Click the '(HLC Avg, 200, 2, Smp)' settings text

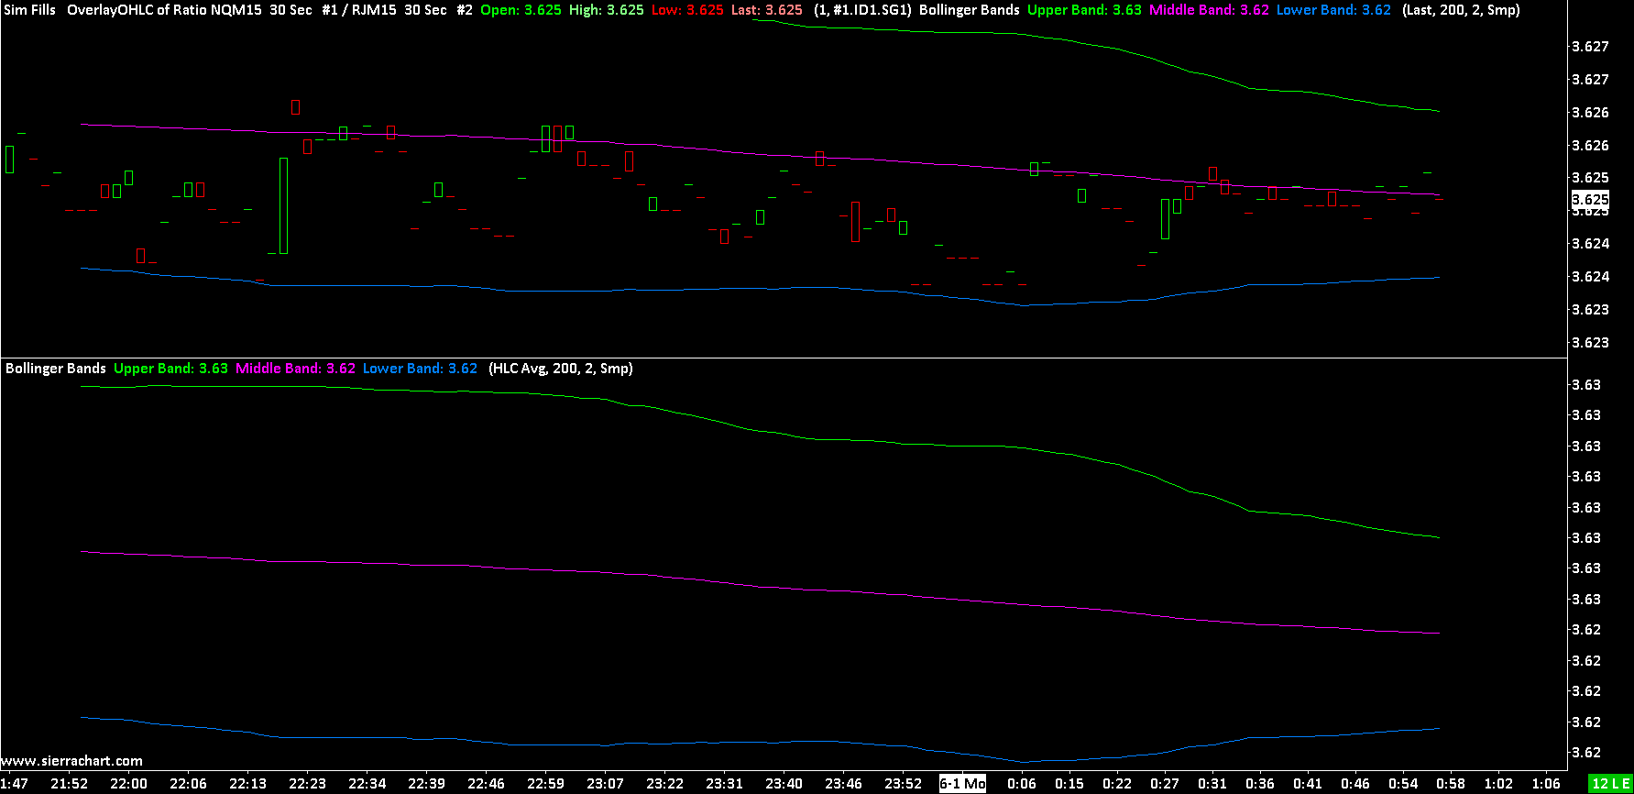click(x=561, y=369)
